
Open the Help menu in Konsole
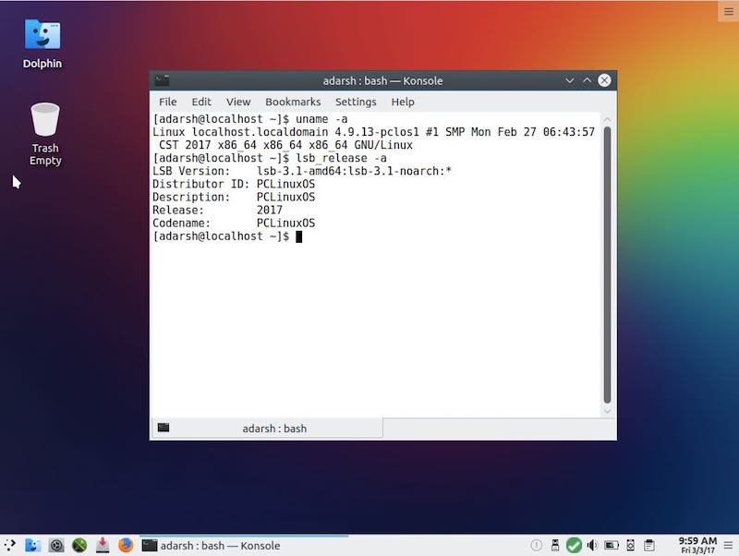point(403,102)
